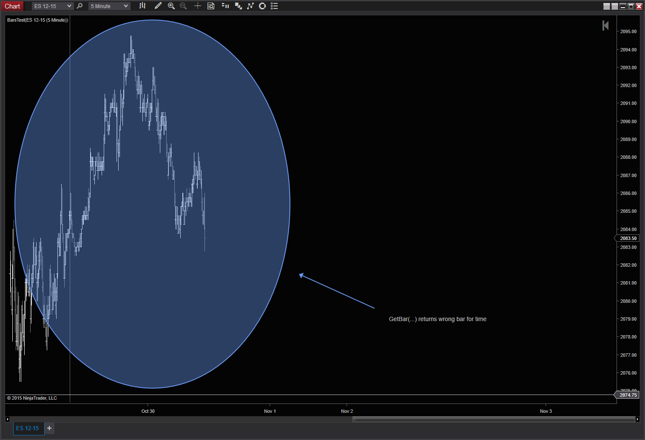Click the 2088.00 price axis label

point(628,157)
